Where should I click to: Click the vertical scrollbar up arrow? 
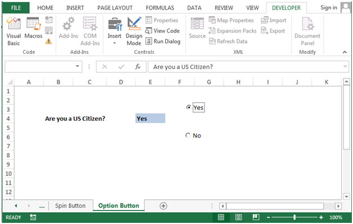[346, 81]
